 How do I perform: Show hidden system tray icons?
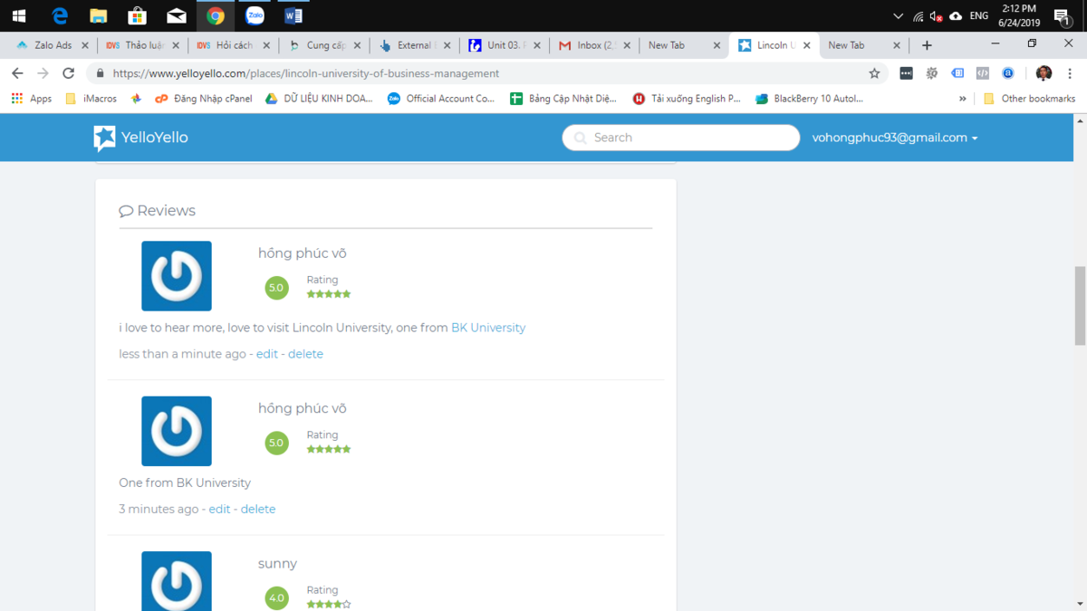click(x=898, y=16)
